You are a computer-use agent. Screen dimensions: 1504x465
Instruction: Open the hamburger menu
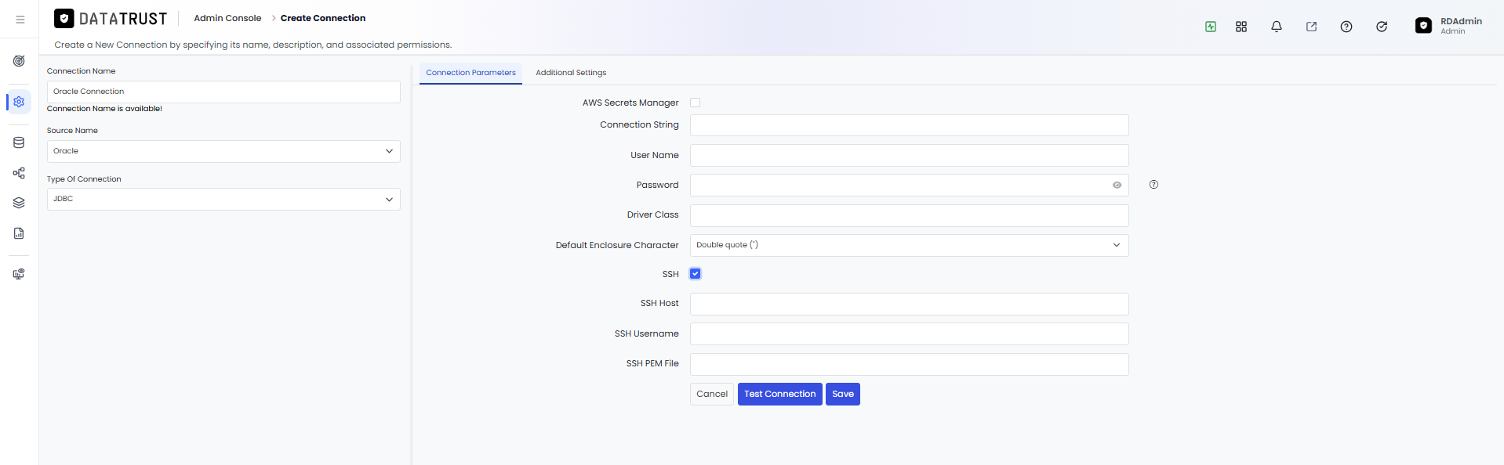[x=20, y=20]
